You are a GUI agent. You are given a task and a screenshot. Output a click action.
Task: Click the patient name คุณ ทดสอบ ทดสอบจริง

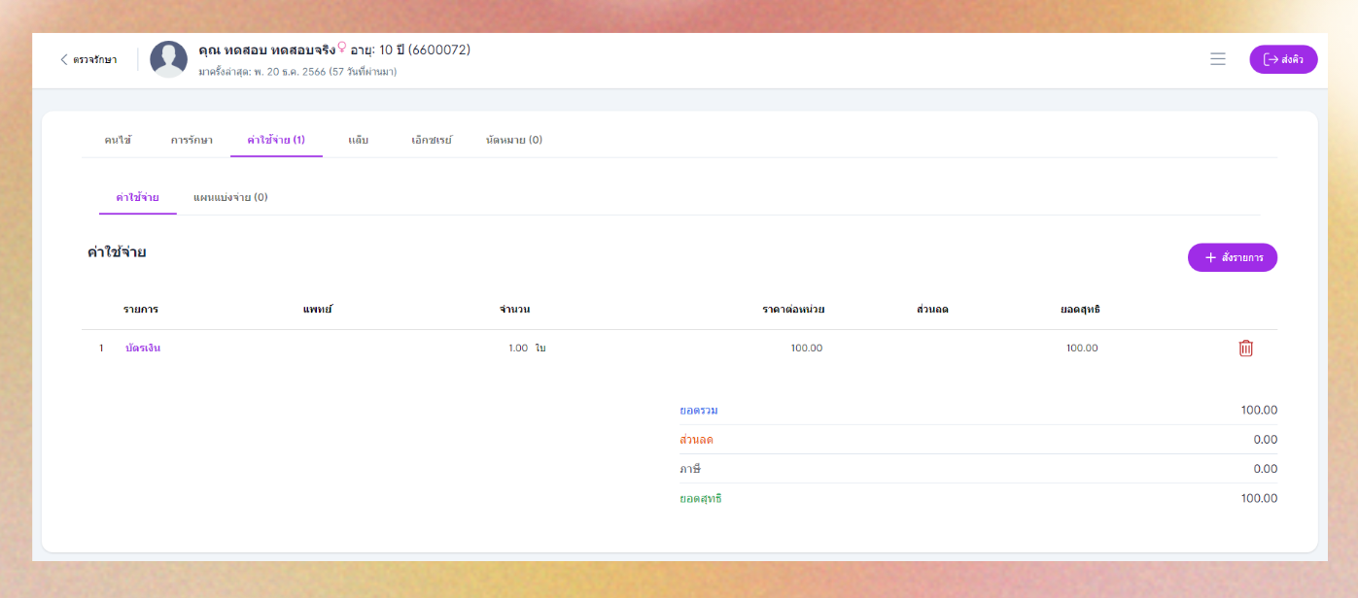click(266, 50)
